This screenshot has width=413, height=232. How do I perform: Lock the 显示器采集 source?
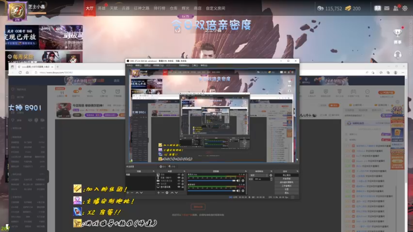(183, 187)
